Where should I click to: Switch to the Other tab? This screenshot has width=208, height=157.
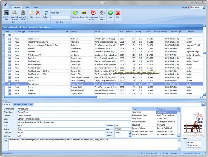point(25,105)
